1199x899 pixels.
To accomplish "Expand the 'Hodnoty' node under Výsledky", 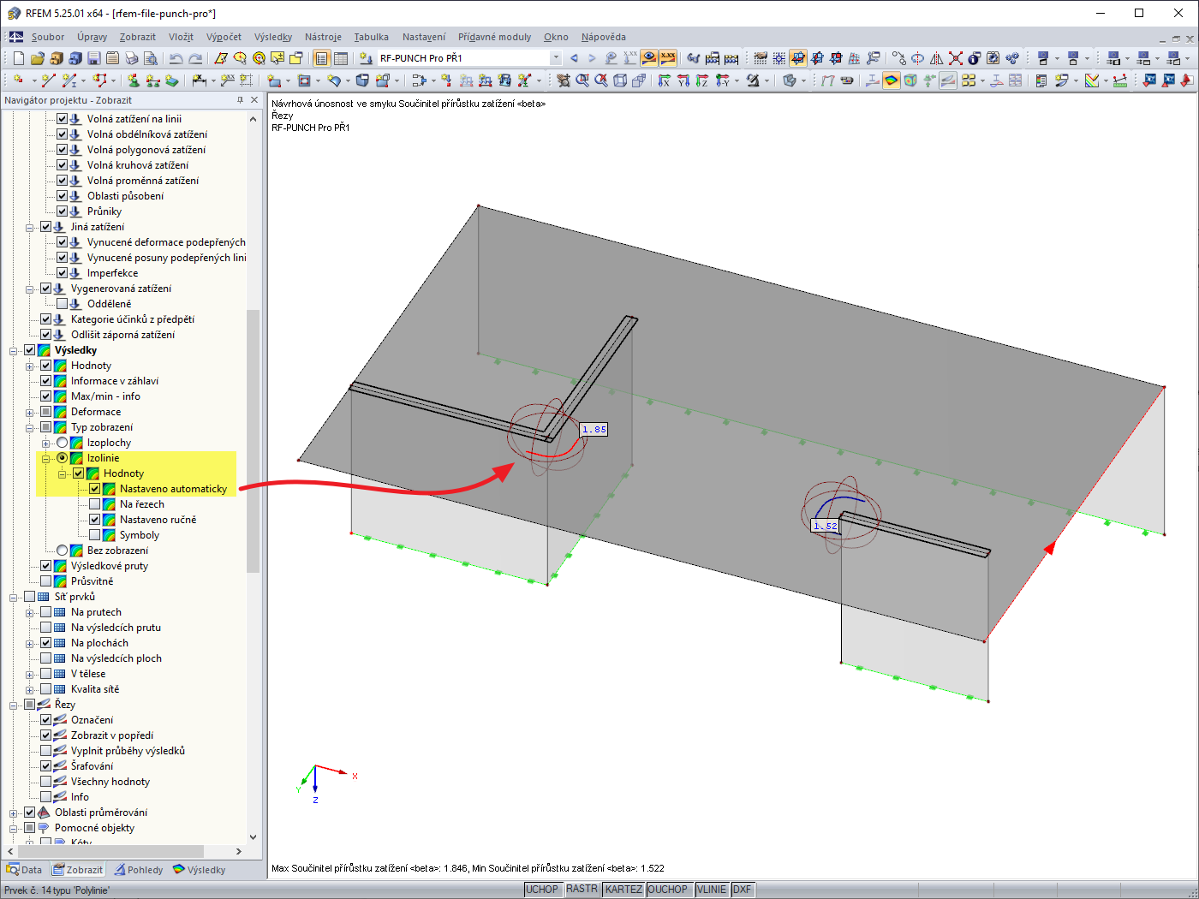I will (x=30, y=366).
